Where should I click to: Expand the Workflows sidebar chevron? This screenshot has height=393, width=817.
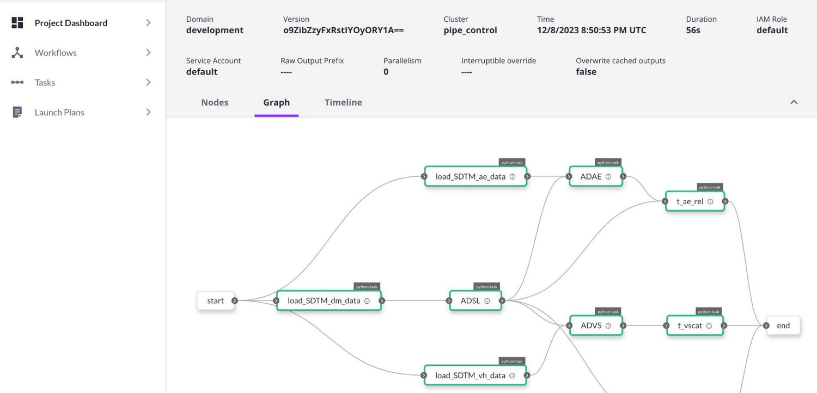click(148, 52)
